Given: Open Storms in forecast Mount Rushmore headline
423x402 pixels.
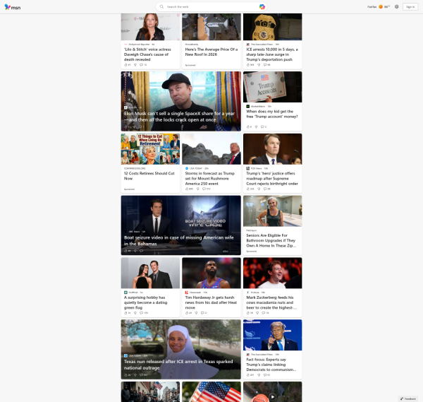Looking at the screenshot, I should point(209,179).
